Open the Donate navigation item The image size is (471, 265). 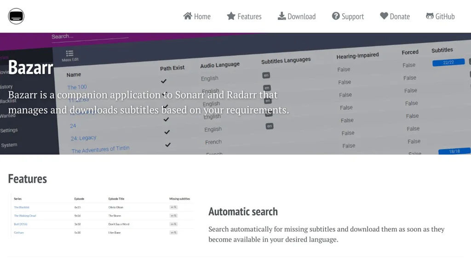[395, 16]
